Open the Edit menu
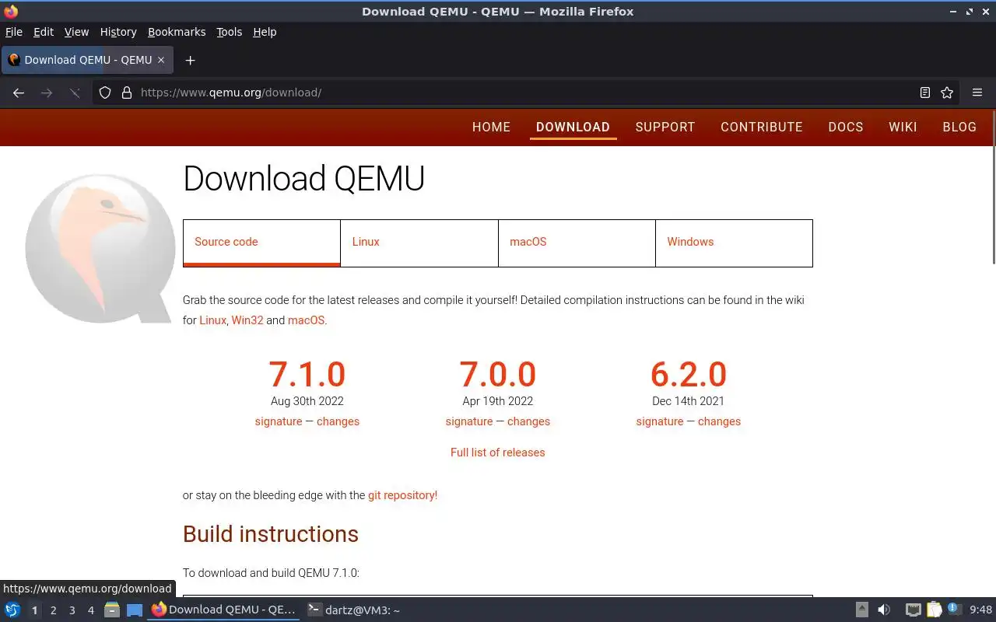Screen dimensions: 996x622 pyautogui.click(x=44, y=32)
